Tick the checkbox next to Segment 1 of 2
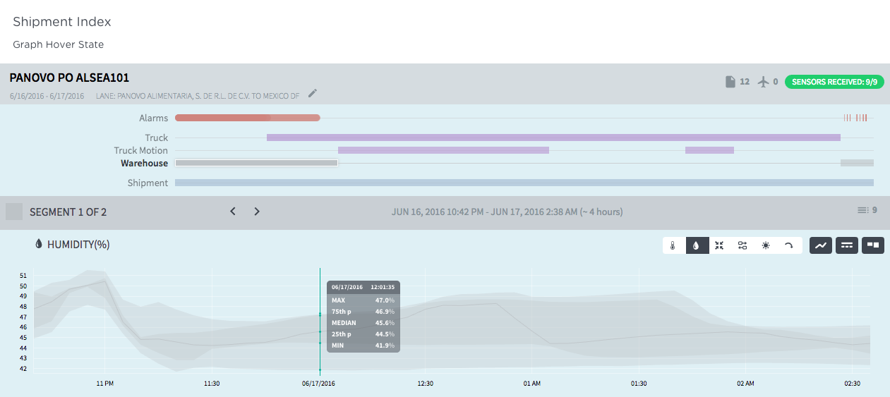The image size is (890, 397). [x=14, y=212]
